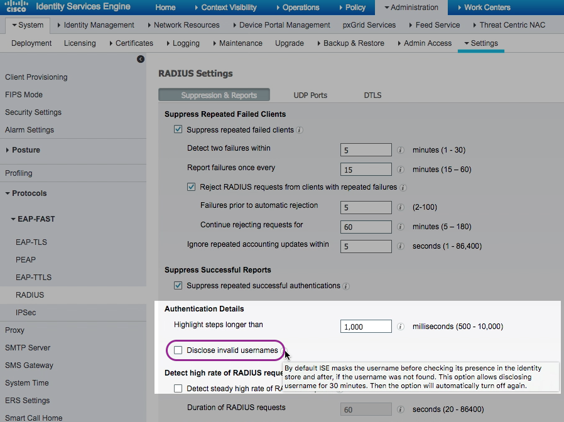Enable Disclose invalid usernames checkbox
The height and width of the screenshot is (422, 564).
tap(178, 350)
